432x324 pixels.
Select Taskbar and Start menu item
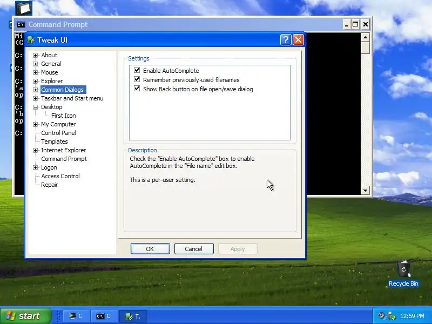pyautogui.click(x=72, y=98)
